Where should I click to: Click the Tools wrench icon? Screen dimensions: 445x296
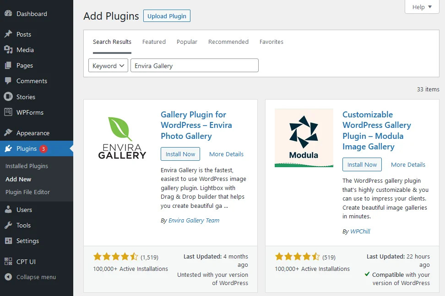coord(8,225)
